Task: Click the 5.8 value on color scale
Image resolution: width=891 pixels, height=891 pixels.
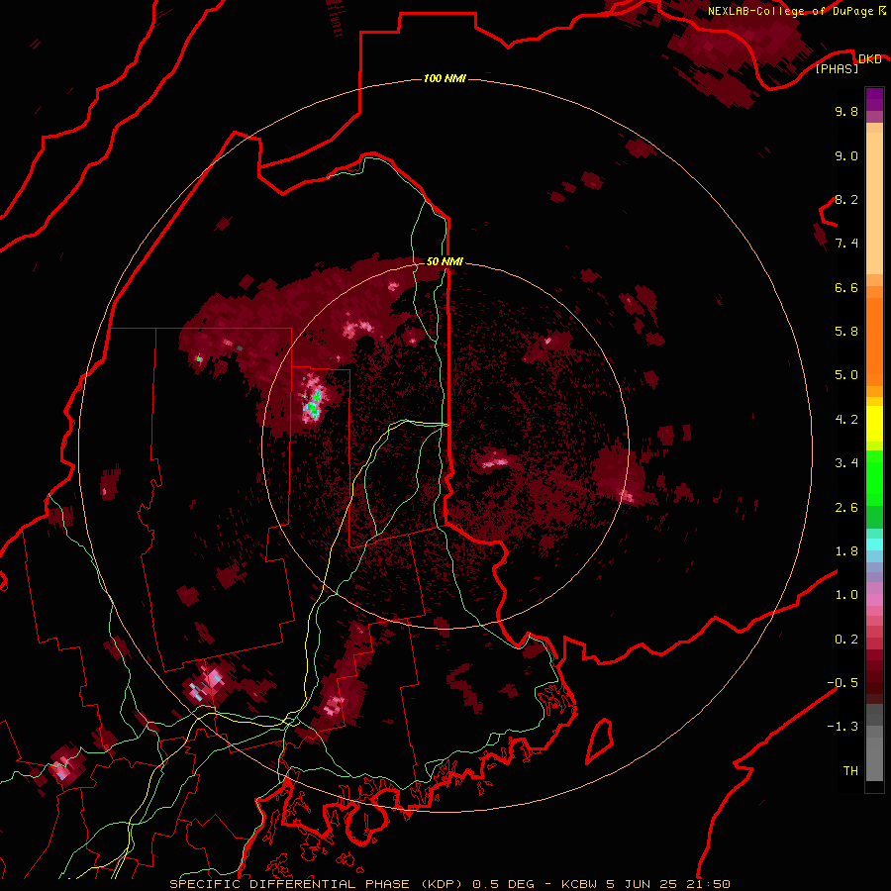Action: coord(846,331)
